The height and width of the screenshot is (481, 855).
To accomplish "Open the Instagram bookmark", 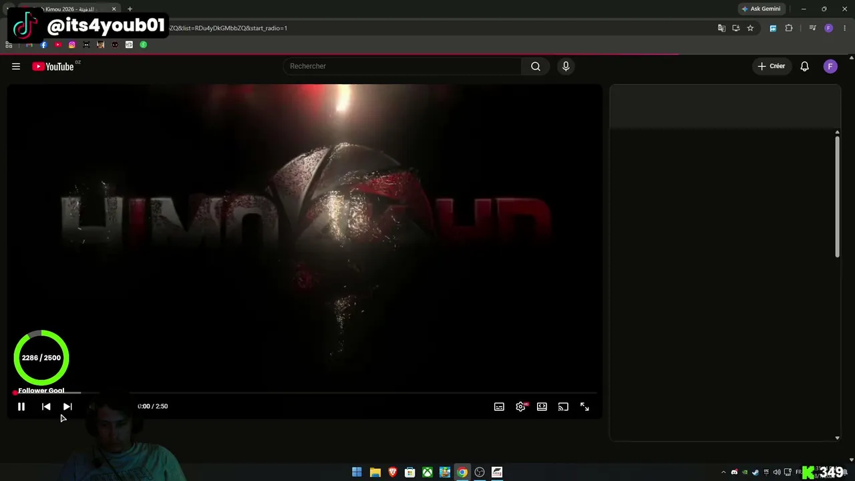I will pyautogui.click(x=72, y=45).
